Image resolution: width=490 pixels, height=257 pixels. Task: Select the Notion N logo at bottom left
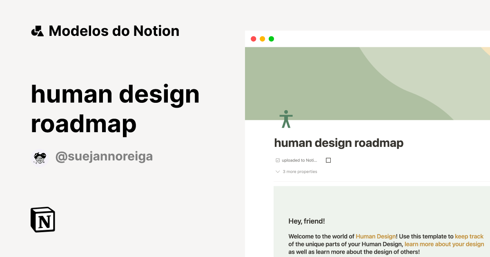[x=42, y=220]
